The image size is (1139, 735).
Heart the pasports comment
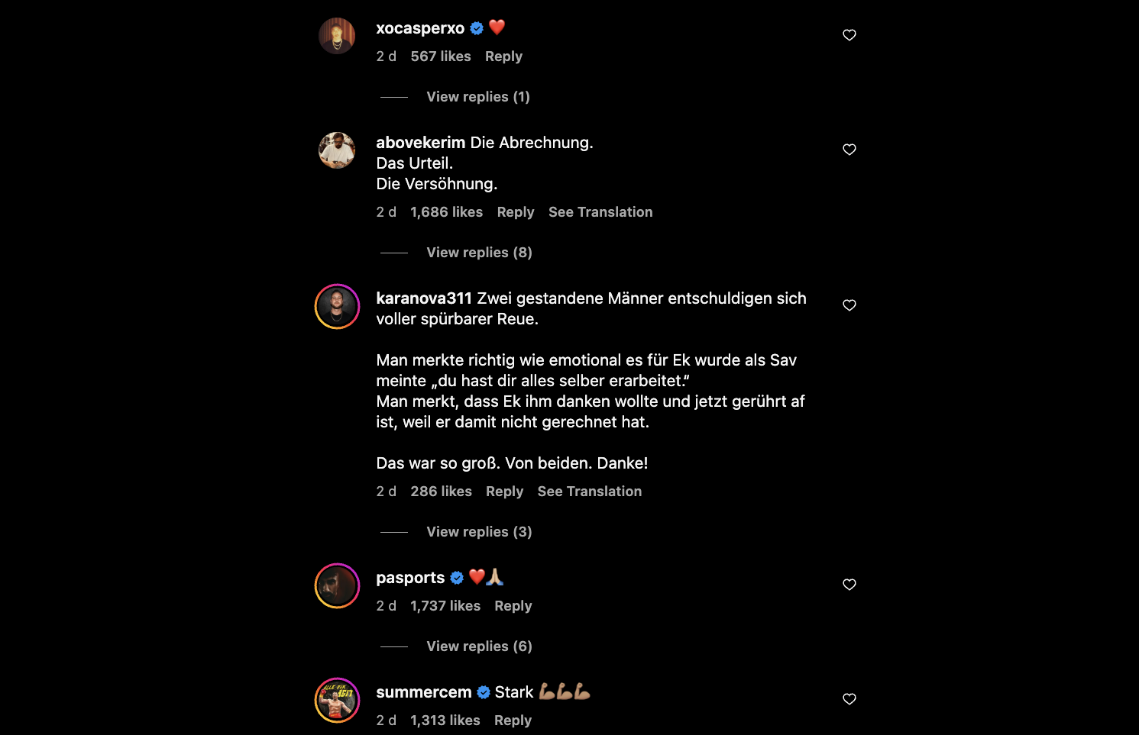849,585
